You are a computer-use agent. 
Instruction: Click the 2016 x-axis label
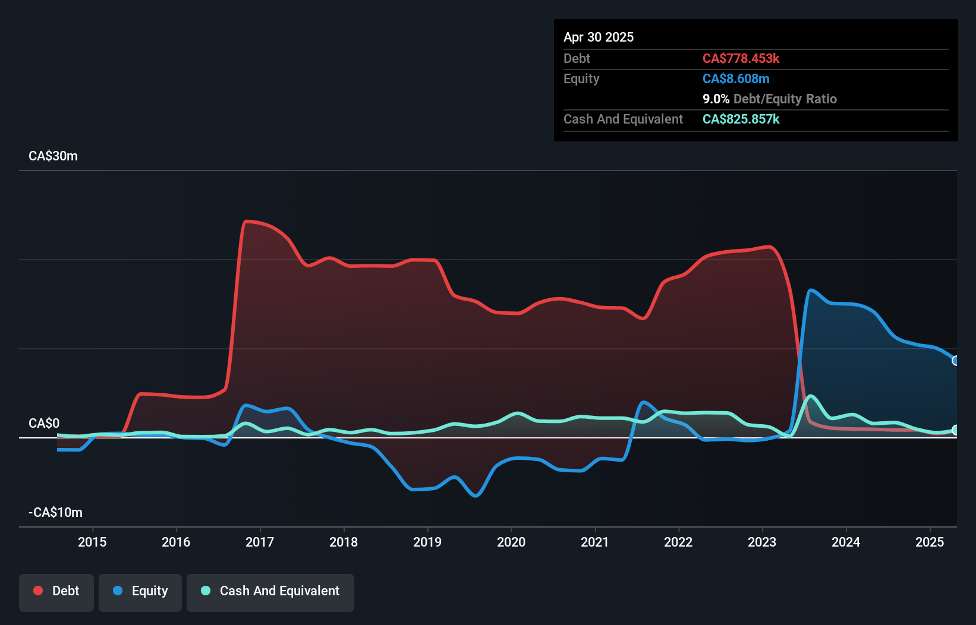176,542
